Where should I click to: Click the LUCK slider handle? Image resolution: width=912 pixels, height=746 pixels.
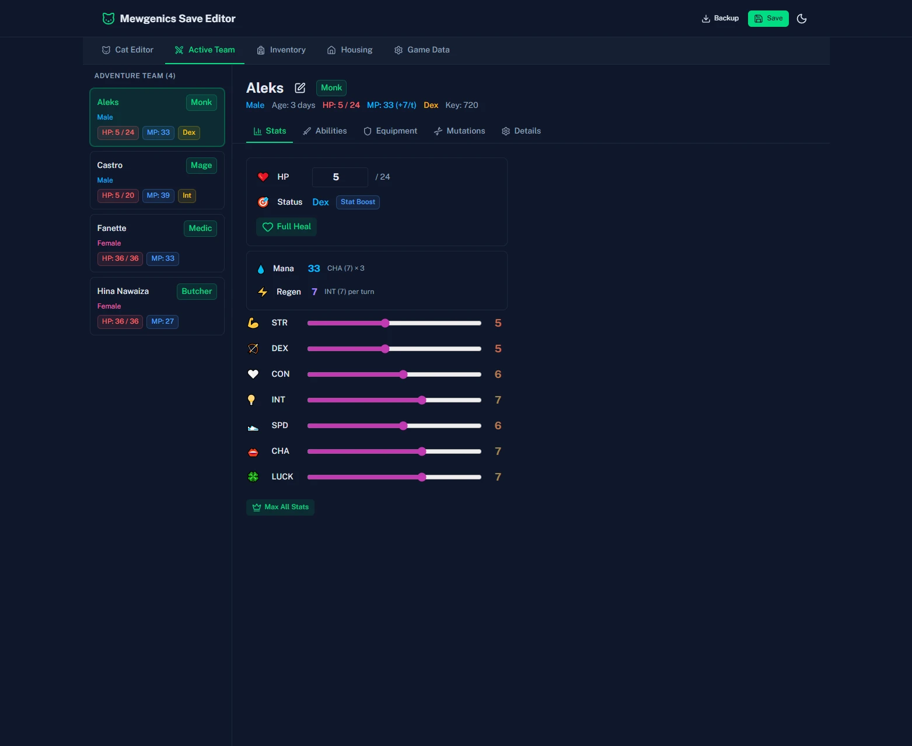point(422,477)
